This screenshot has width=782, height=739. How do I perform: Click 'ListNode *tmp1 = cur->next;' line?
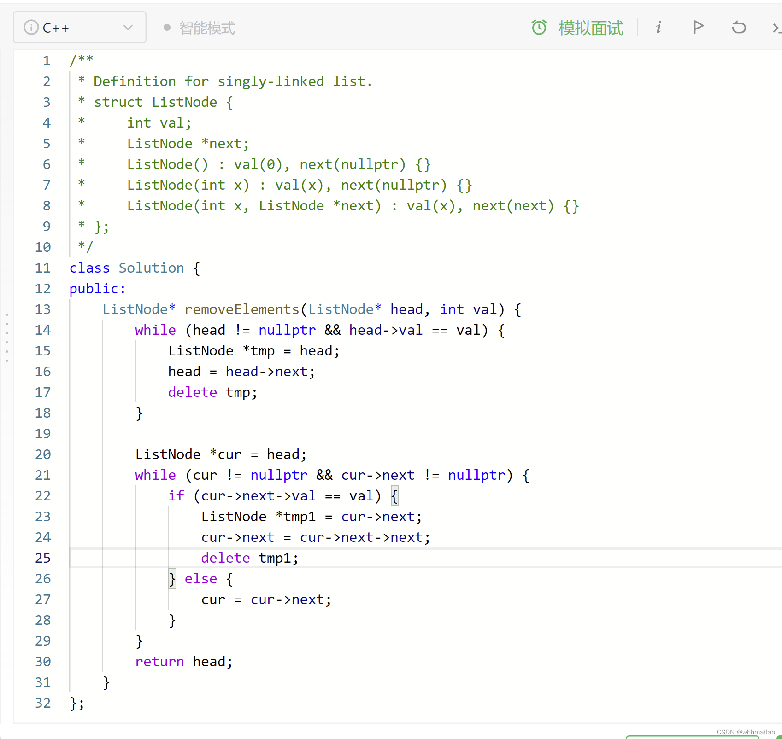(312, 517)
